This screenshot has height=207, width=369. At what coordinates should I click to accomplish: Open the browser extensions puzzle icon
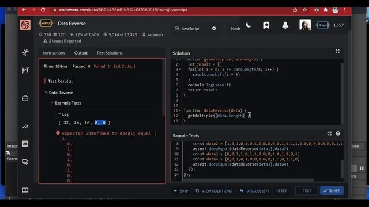pyautogui.click(x=326, y=10)
